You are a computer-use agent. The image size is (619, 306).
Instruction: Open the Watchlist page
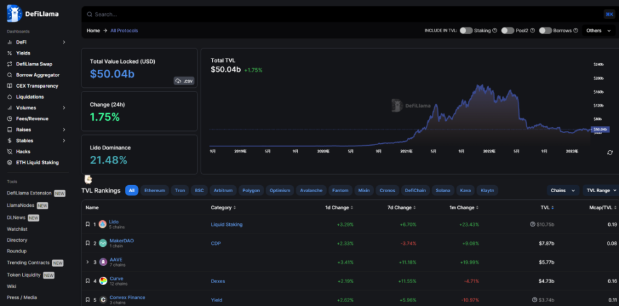[x=17, y=229]
